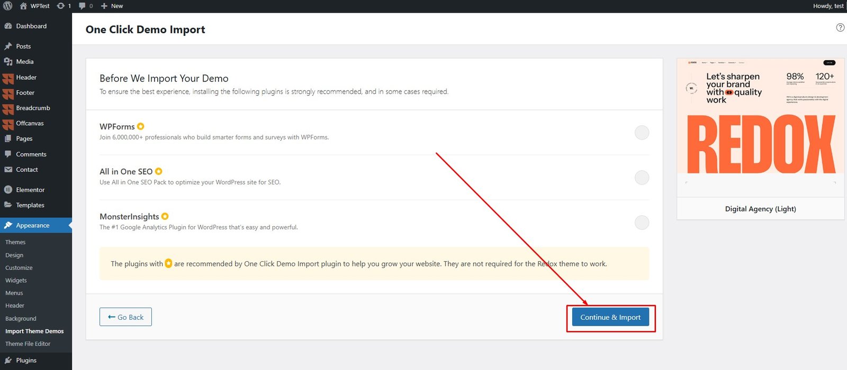Open the WPTest site home icon
The width and height of the screenshot is (847, 370).
pos(23,6)
